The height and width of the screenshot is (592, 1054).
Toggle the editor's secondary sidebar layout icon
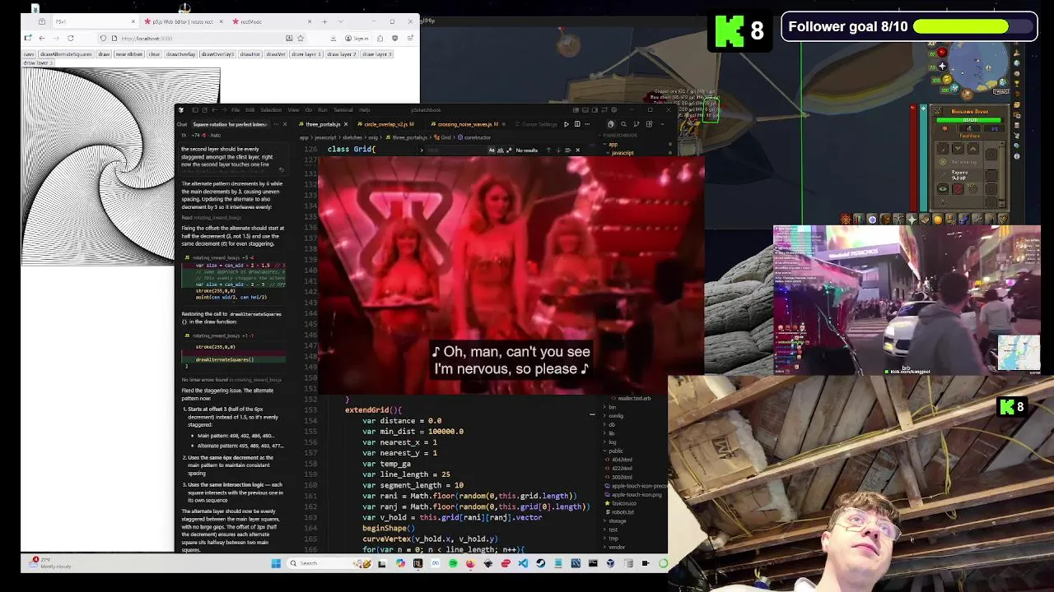(x=595, y=109)
